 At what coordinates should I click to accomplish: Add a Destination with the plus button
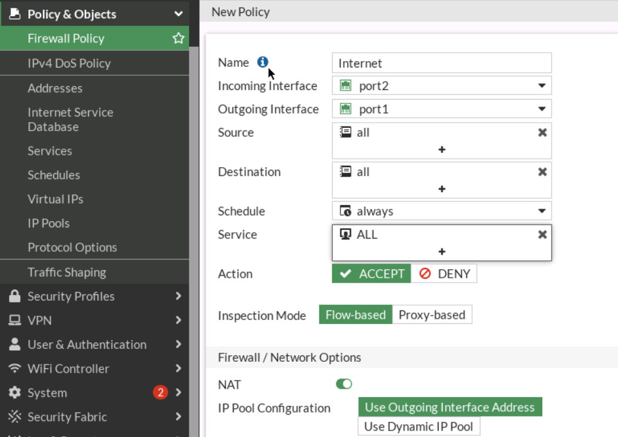(441, 188)
